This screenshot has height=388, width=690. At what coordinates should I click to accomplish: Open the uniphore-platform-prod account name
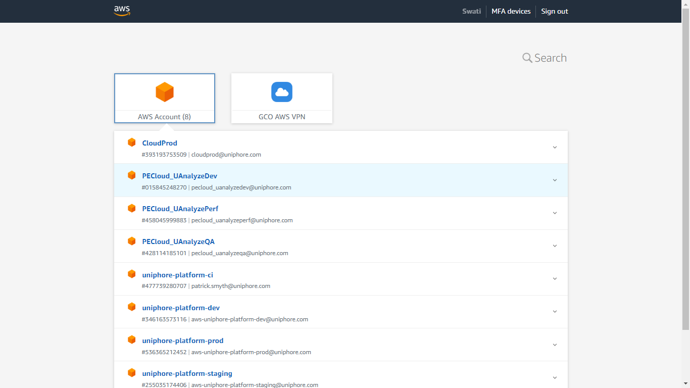pyautogui.click(x=183, y=341)
